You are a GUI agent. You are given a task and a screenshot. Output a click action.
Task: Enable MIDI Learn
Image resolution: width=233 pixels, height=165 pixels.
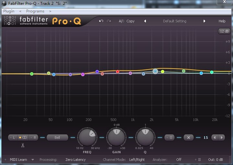[x=18, y=159]
